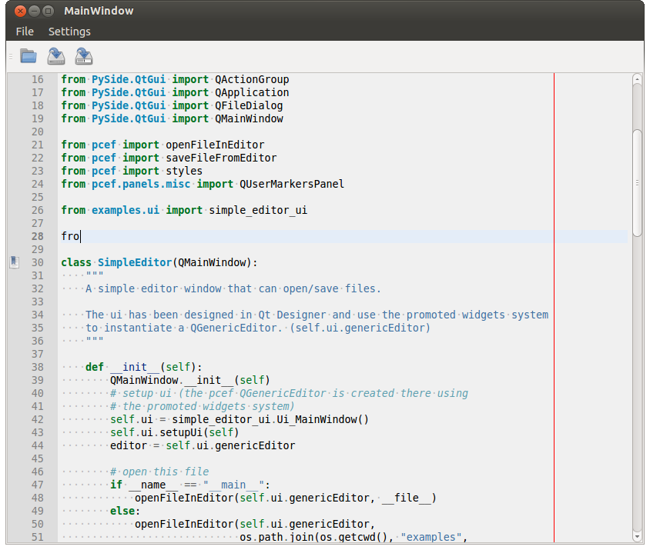Image resolution: width=650 pixels, height=550 pixels.
Task: Minimize the MainWindow window
Action: click(x=34, y=11)
